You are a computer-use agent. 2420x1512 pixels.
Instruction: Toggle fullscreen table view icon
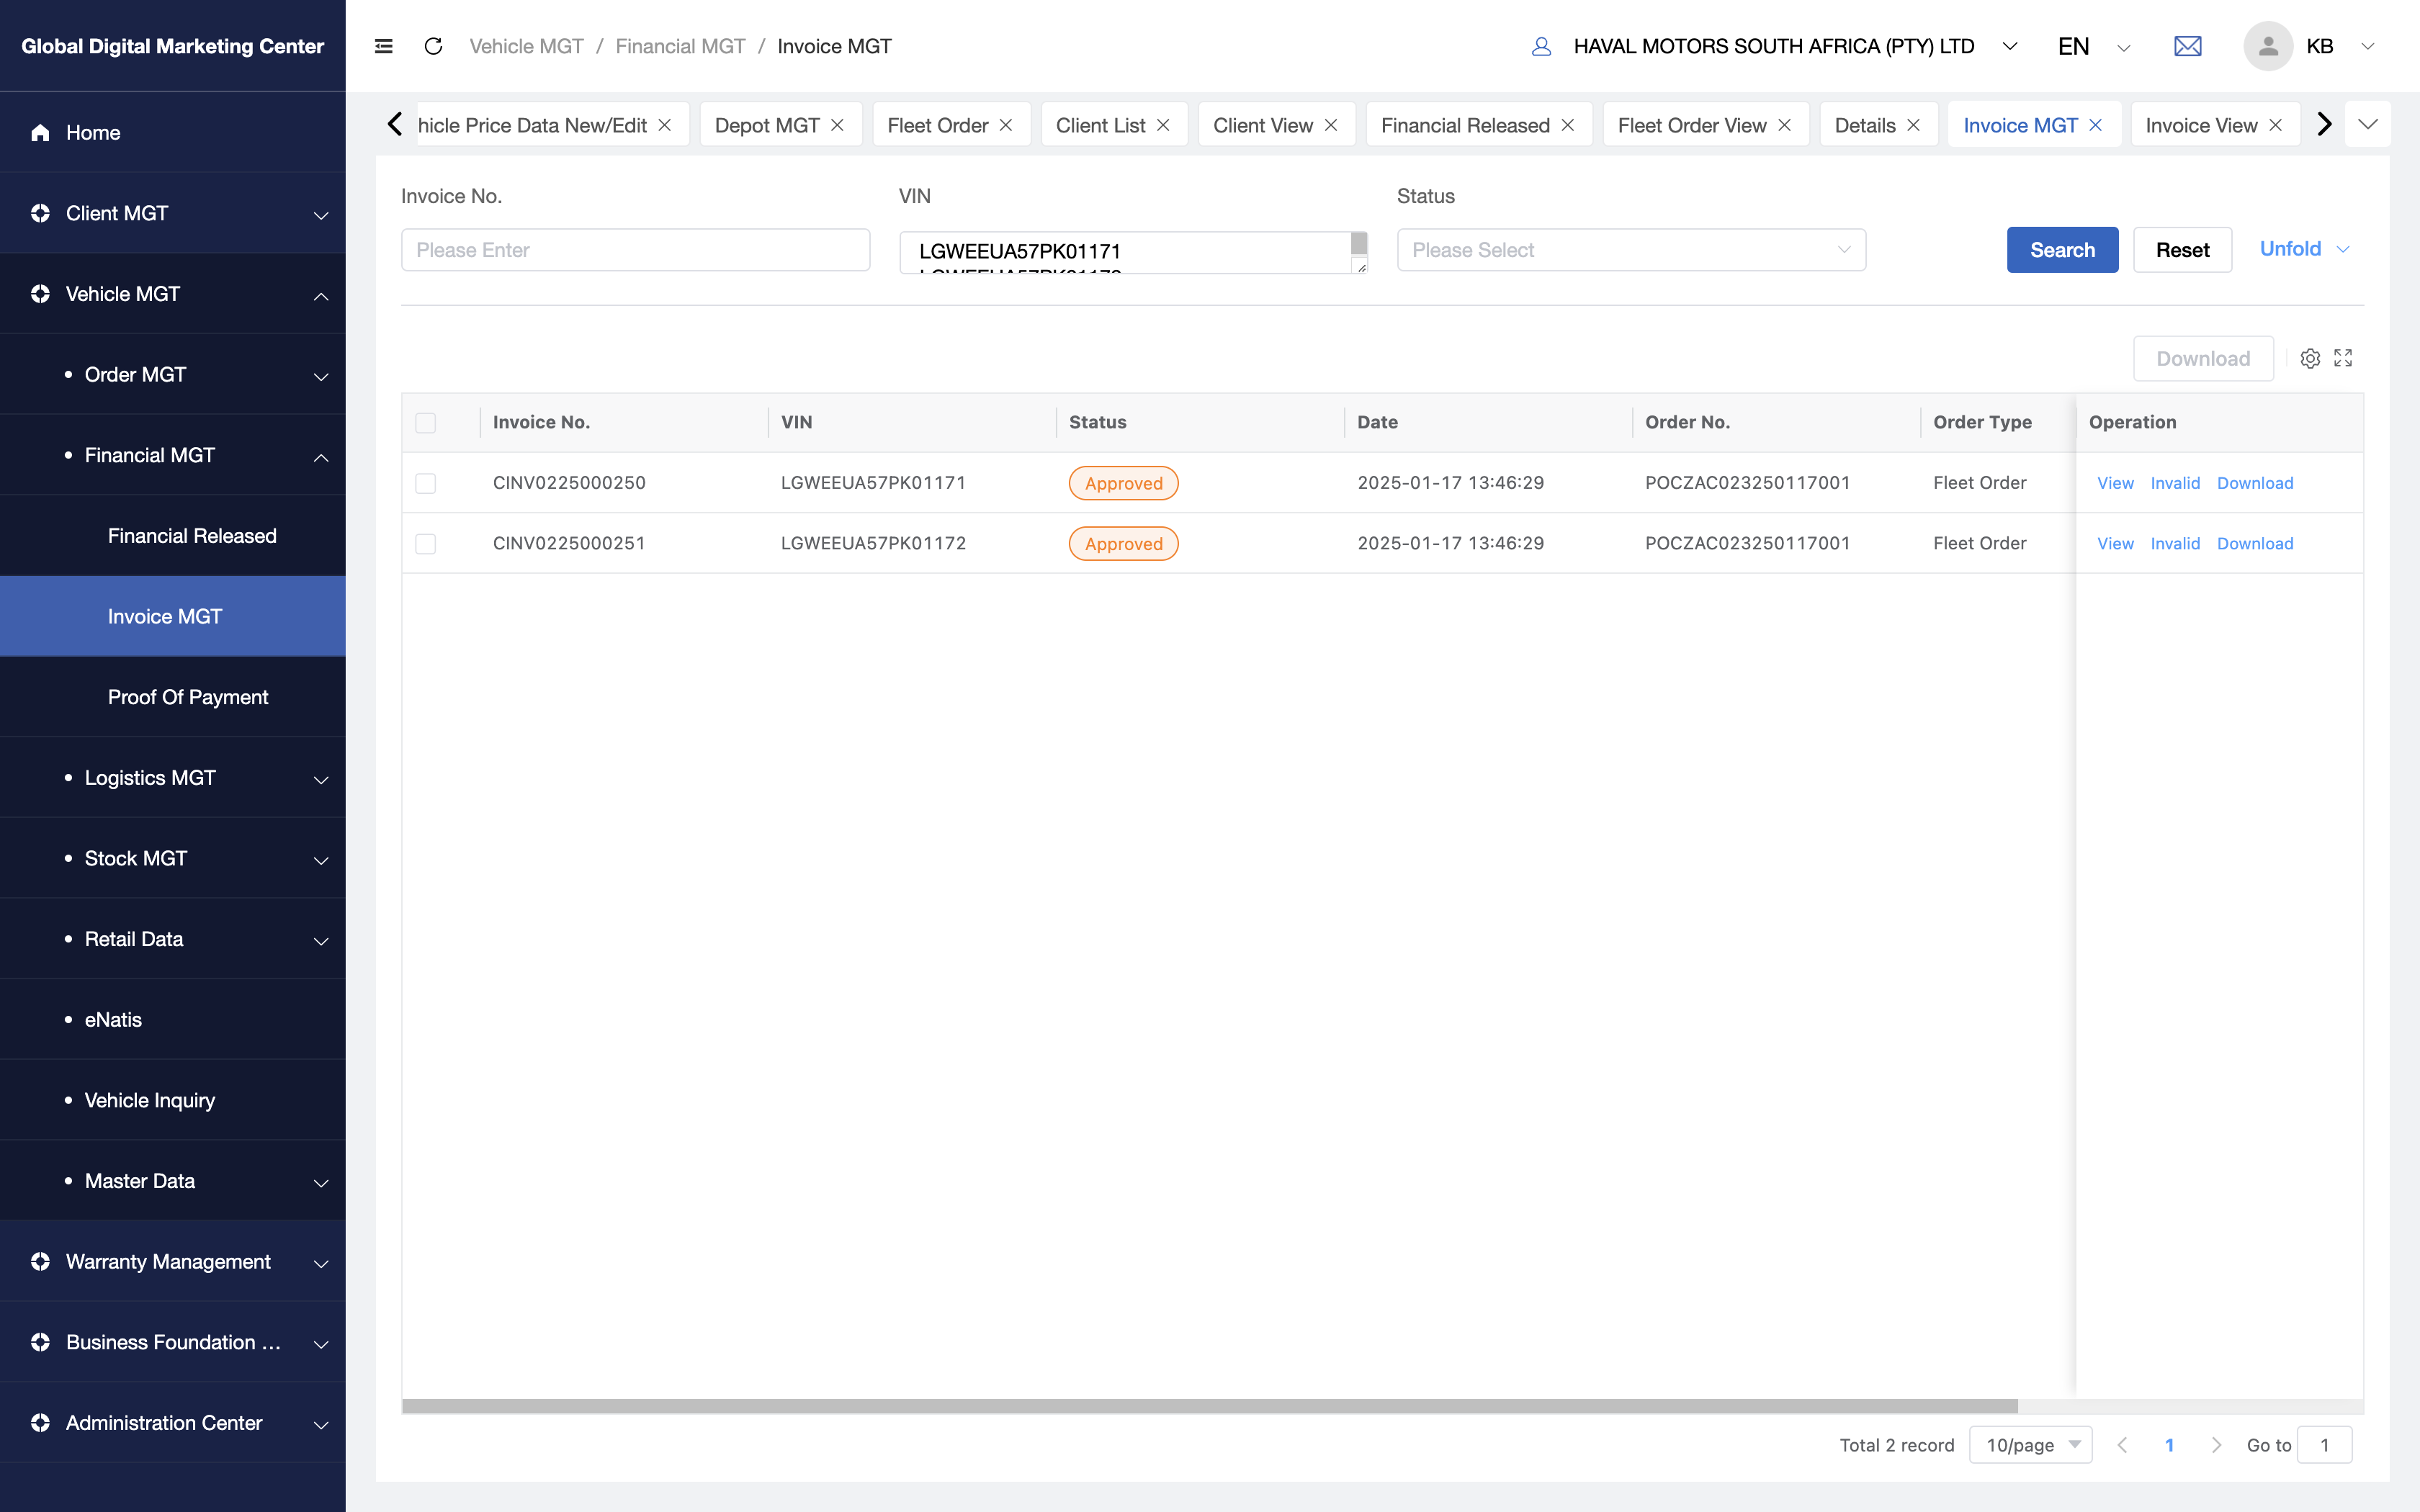pos(2343,358)
